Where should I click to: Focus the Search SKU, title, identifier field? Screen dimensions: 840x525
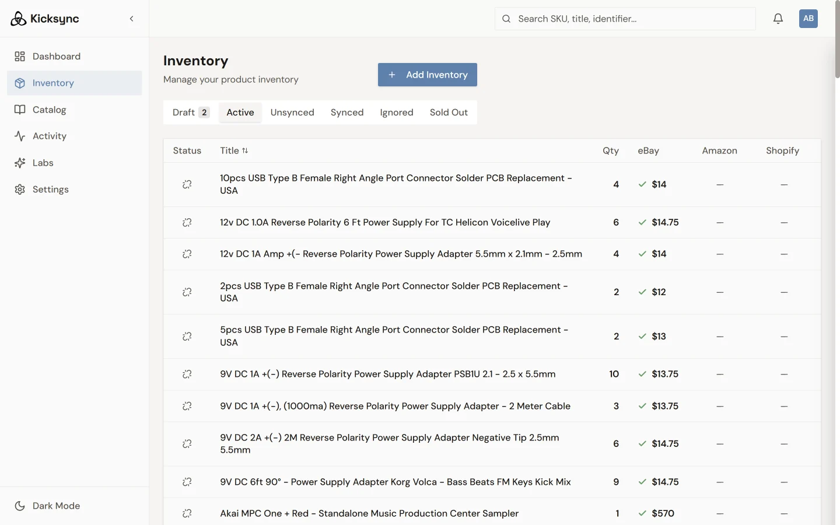(x=625, y=19)
